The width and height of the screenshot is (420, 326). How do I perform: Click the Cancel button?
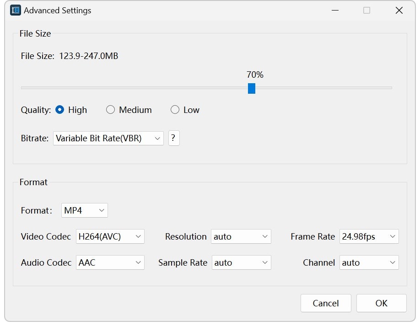point(326,303)
